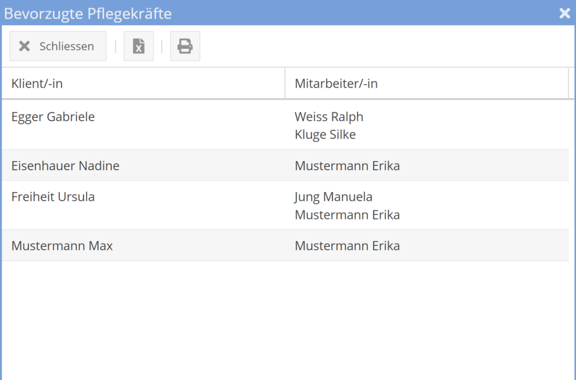Image resolution: width=576 pixels, height=380 pixels.
Task: Select employee Weiss Ralph
Action: [x=329, y=117]
